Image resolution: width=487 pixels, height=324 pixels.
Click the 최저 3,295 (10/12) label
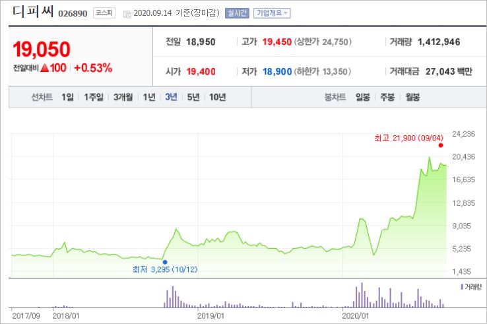(165, 269)
